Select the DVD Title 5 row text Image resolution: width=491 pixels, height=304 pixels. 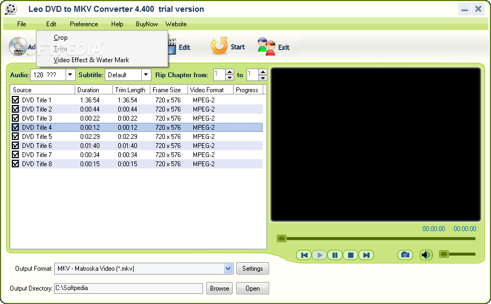pyautogui.click(x=37, y=137)
